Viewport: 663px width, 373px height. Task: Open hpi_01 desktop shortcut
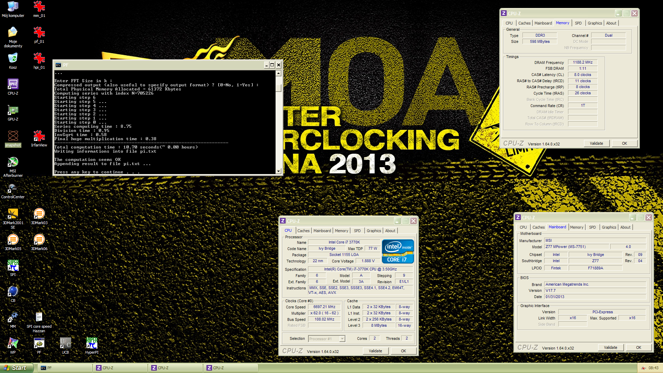(39, 61)
